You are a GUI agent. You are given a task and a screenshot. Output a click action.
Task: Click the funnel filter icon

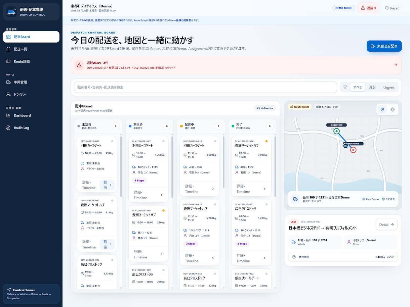click(345, 87)
